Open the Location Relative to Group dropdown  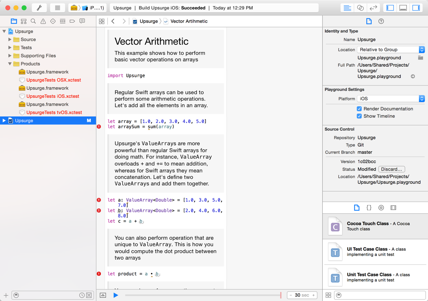coord(391,49)
